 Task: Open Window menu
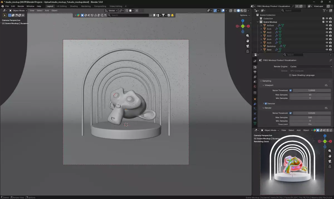click(30, 6)
